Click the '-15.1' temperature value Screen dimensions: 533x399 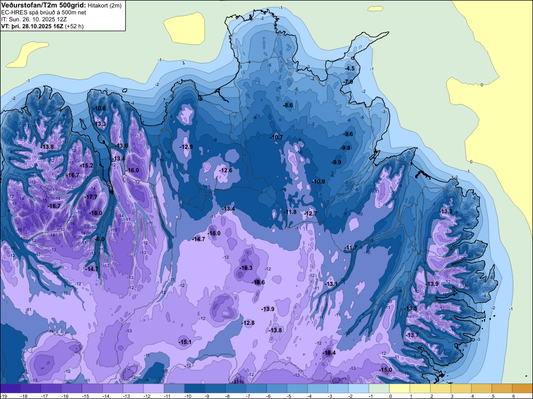click(185, 342)
